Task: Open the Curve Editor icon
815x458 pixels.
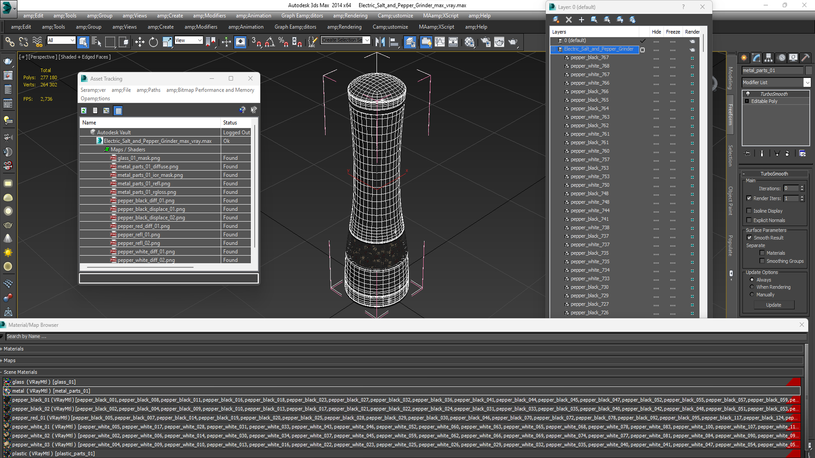Action: tap(440, 42)
